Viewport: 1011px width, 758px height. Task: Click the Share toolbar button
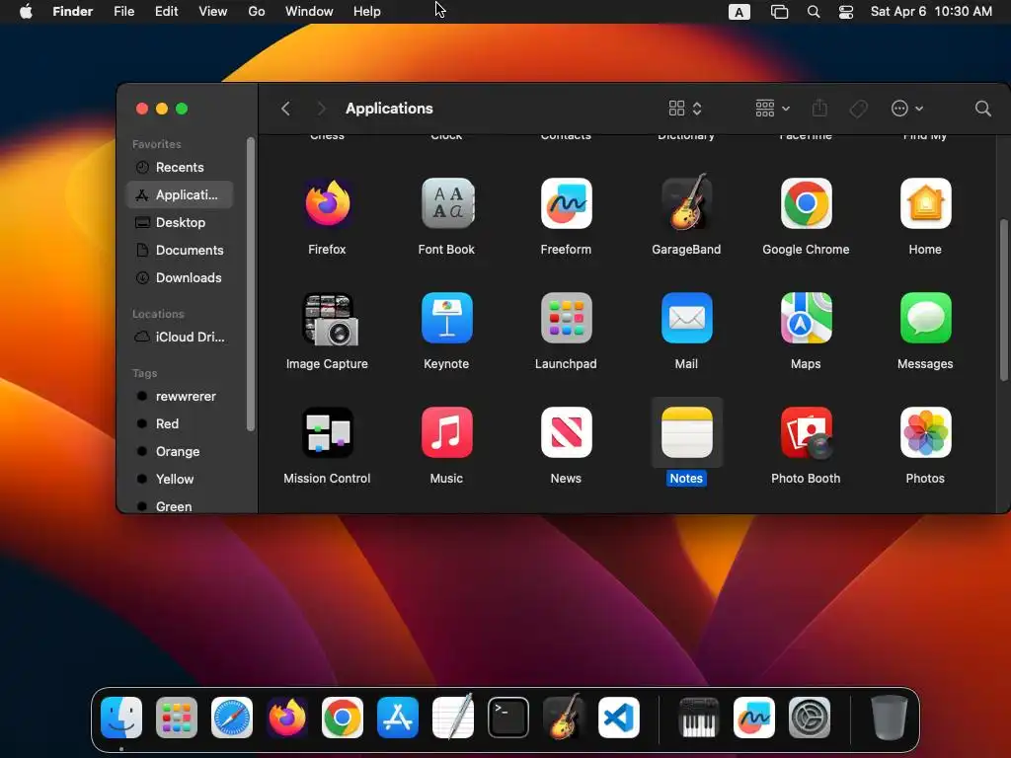coord(819,109)
